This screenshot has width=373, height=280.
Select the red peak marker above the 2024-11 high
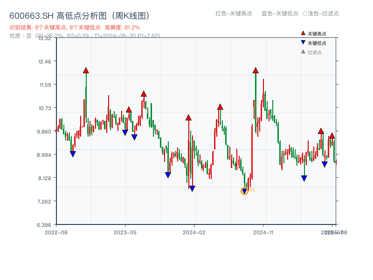coord(255,70)
